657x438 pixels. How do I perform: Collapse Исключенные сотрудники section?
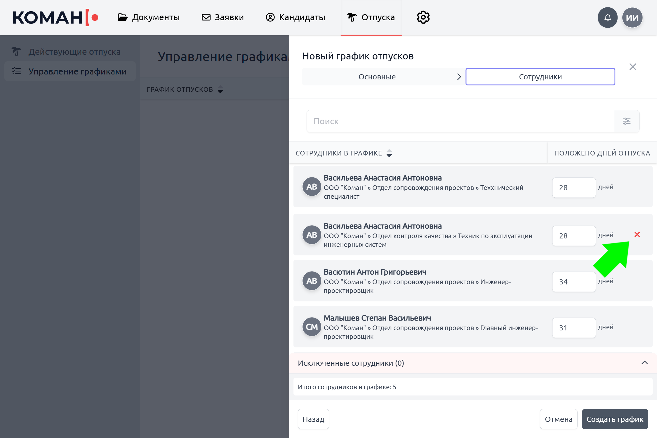644,363
